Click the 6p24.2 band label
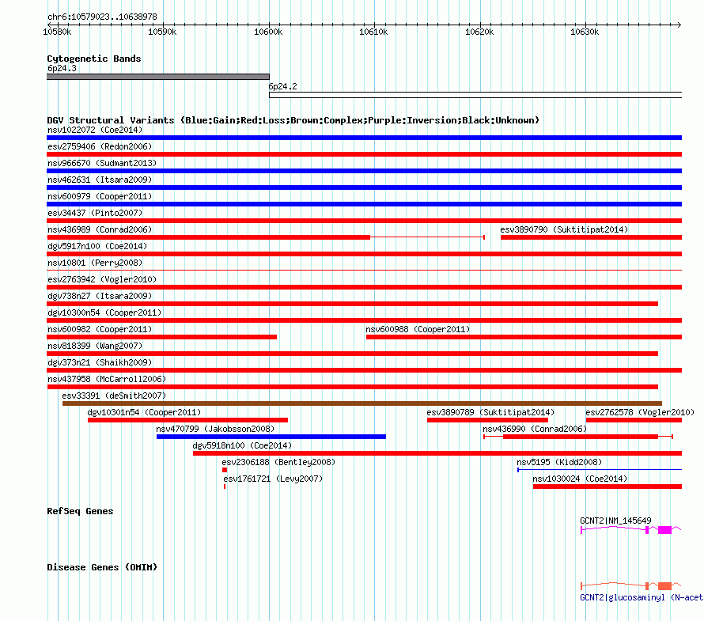The width and height of the screenshot is (704, 621). point(283,86)
